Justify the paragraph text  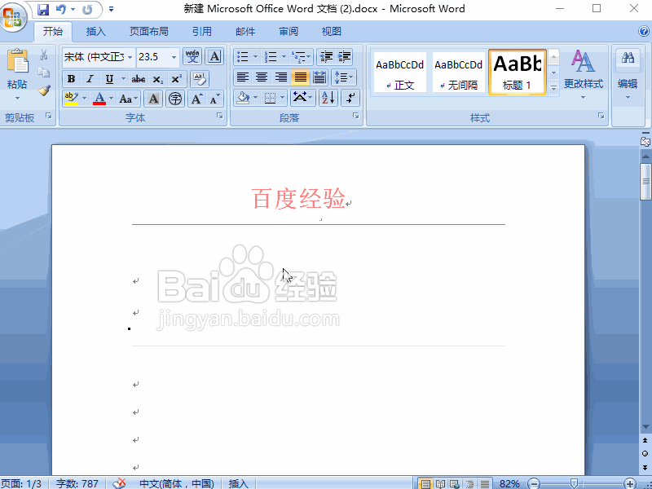coord(300,77)
